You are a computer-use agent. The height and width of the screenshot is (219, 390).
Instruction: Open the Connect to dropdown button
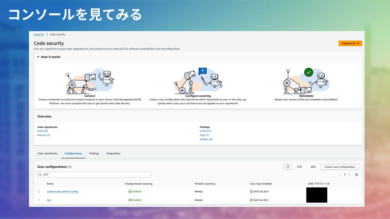pyautogui.click(x=350, y=43)
